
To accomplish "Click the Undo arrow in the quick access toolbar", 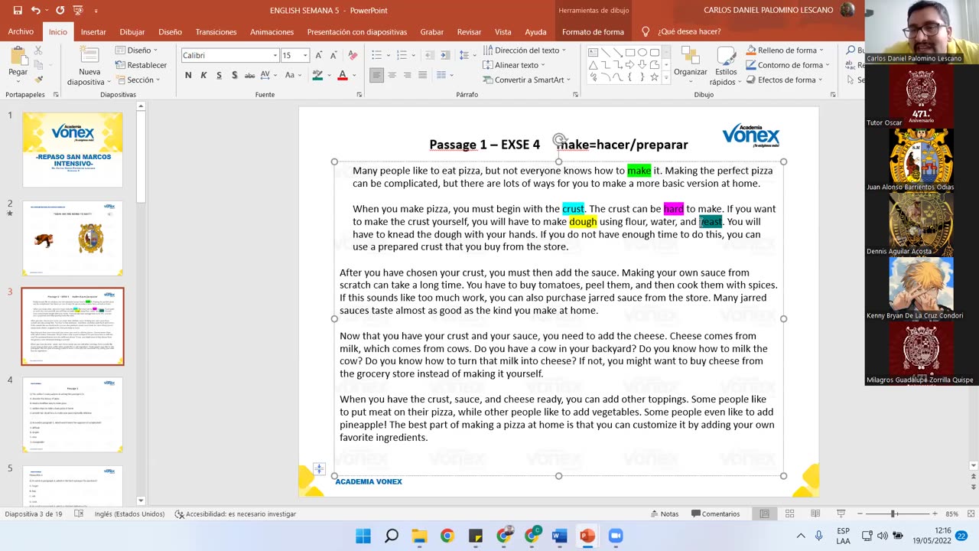I will [36, 11].
